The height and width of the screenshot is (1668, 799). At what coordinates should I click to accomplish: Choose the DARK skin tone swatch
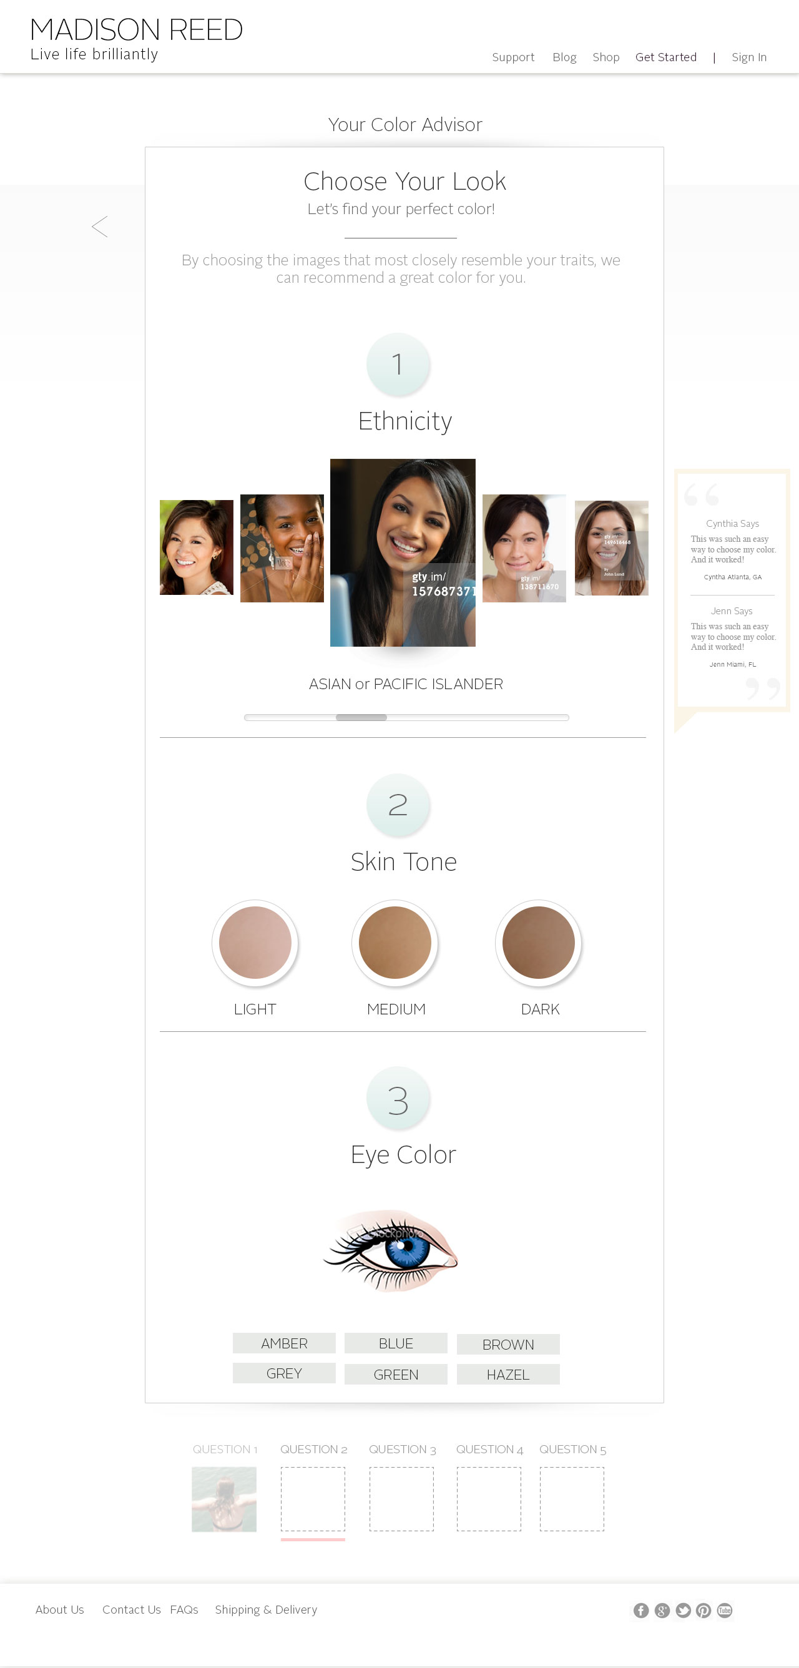coord(539,942)
